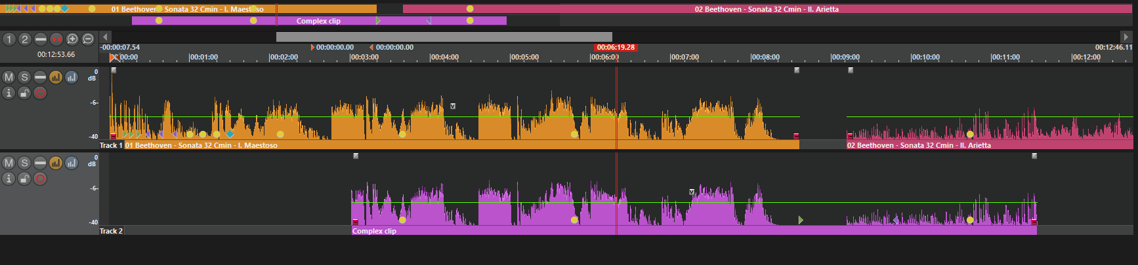Arm Track 1 for recording
This screenshot has height=265, width=1138.
[40, 93]
